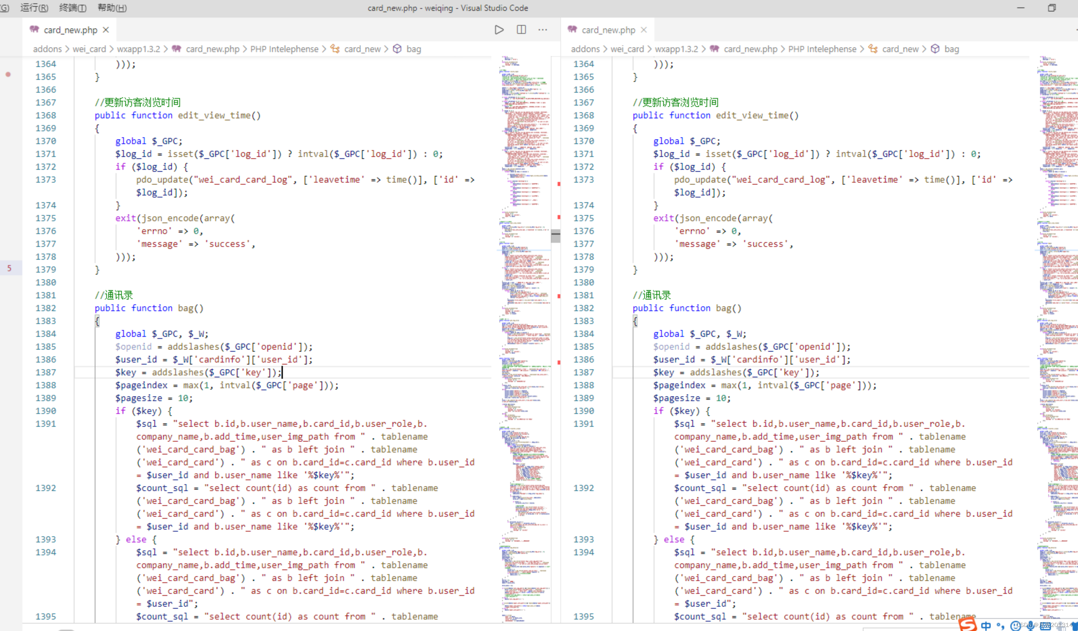Viewport: 1078px width, 631px height.
Task: Open card_new class breadcrumb in right editor
Action: (x=900, y=49)
